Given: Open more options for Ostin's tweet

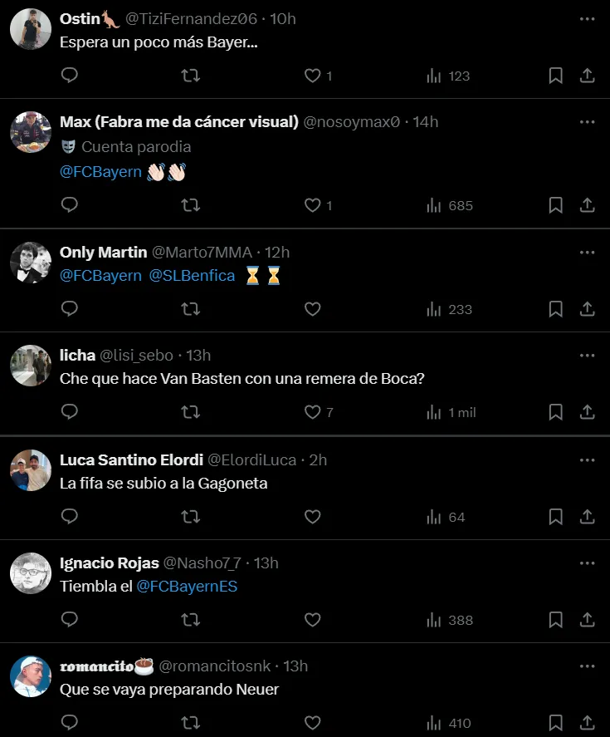Looking at the screenshot, I should pyautogui.click(x=587, y=18).
